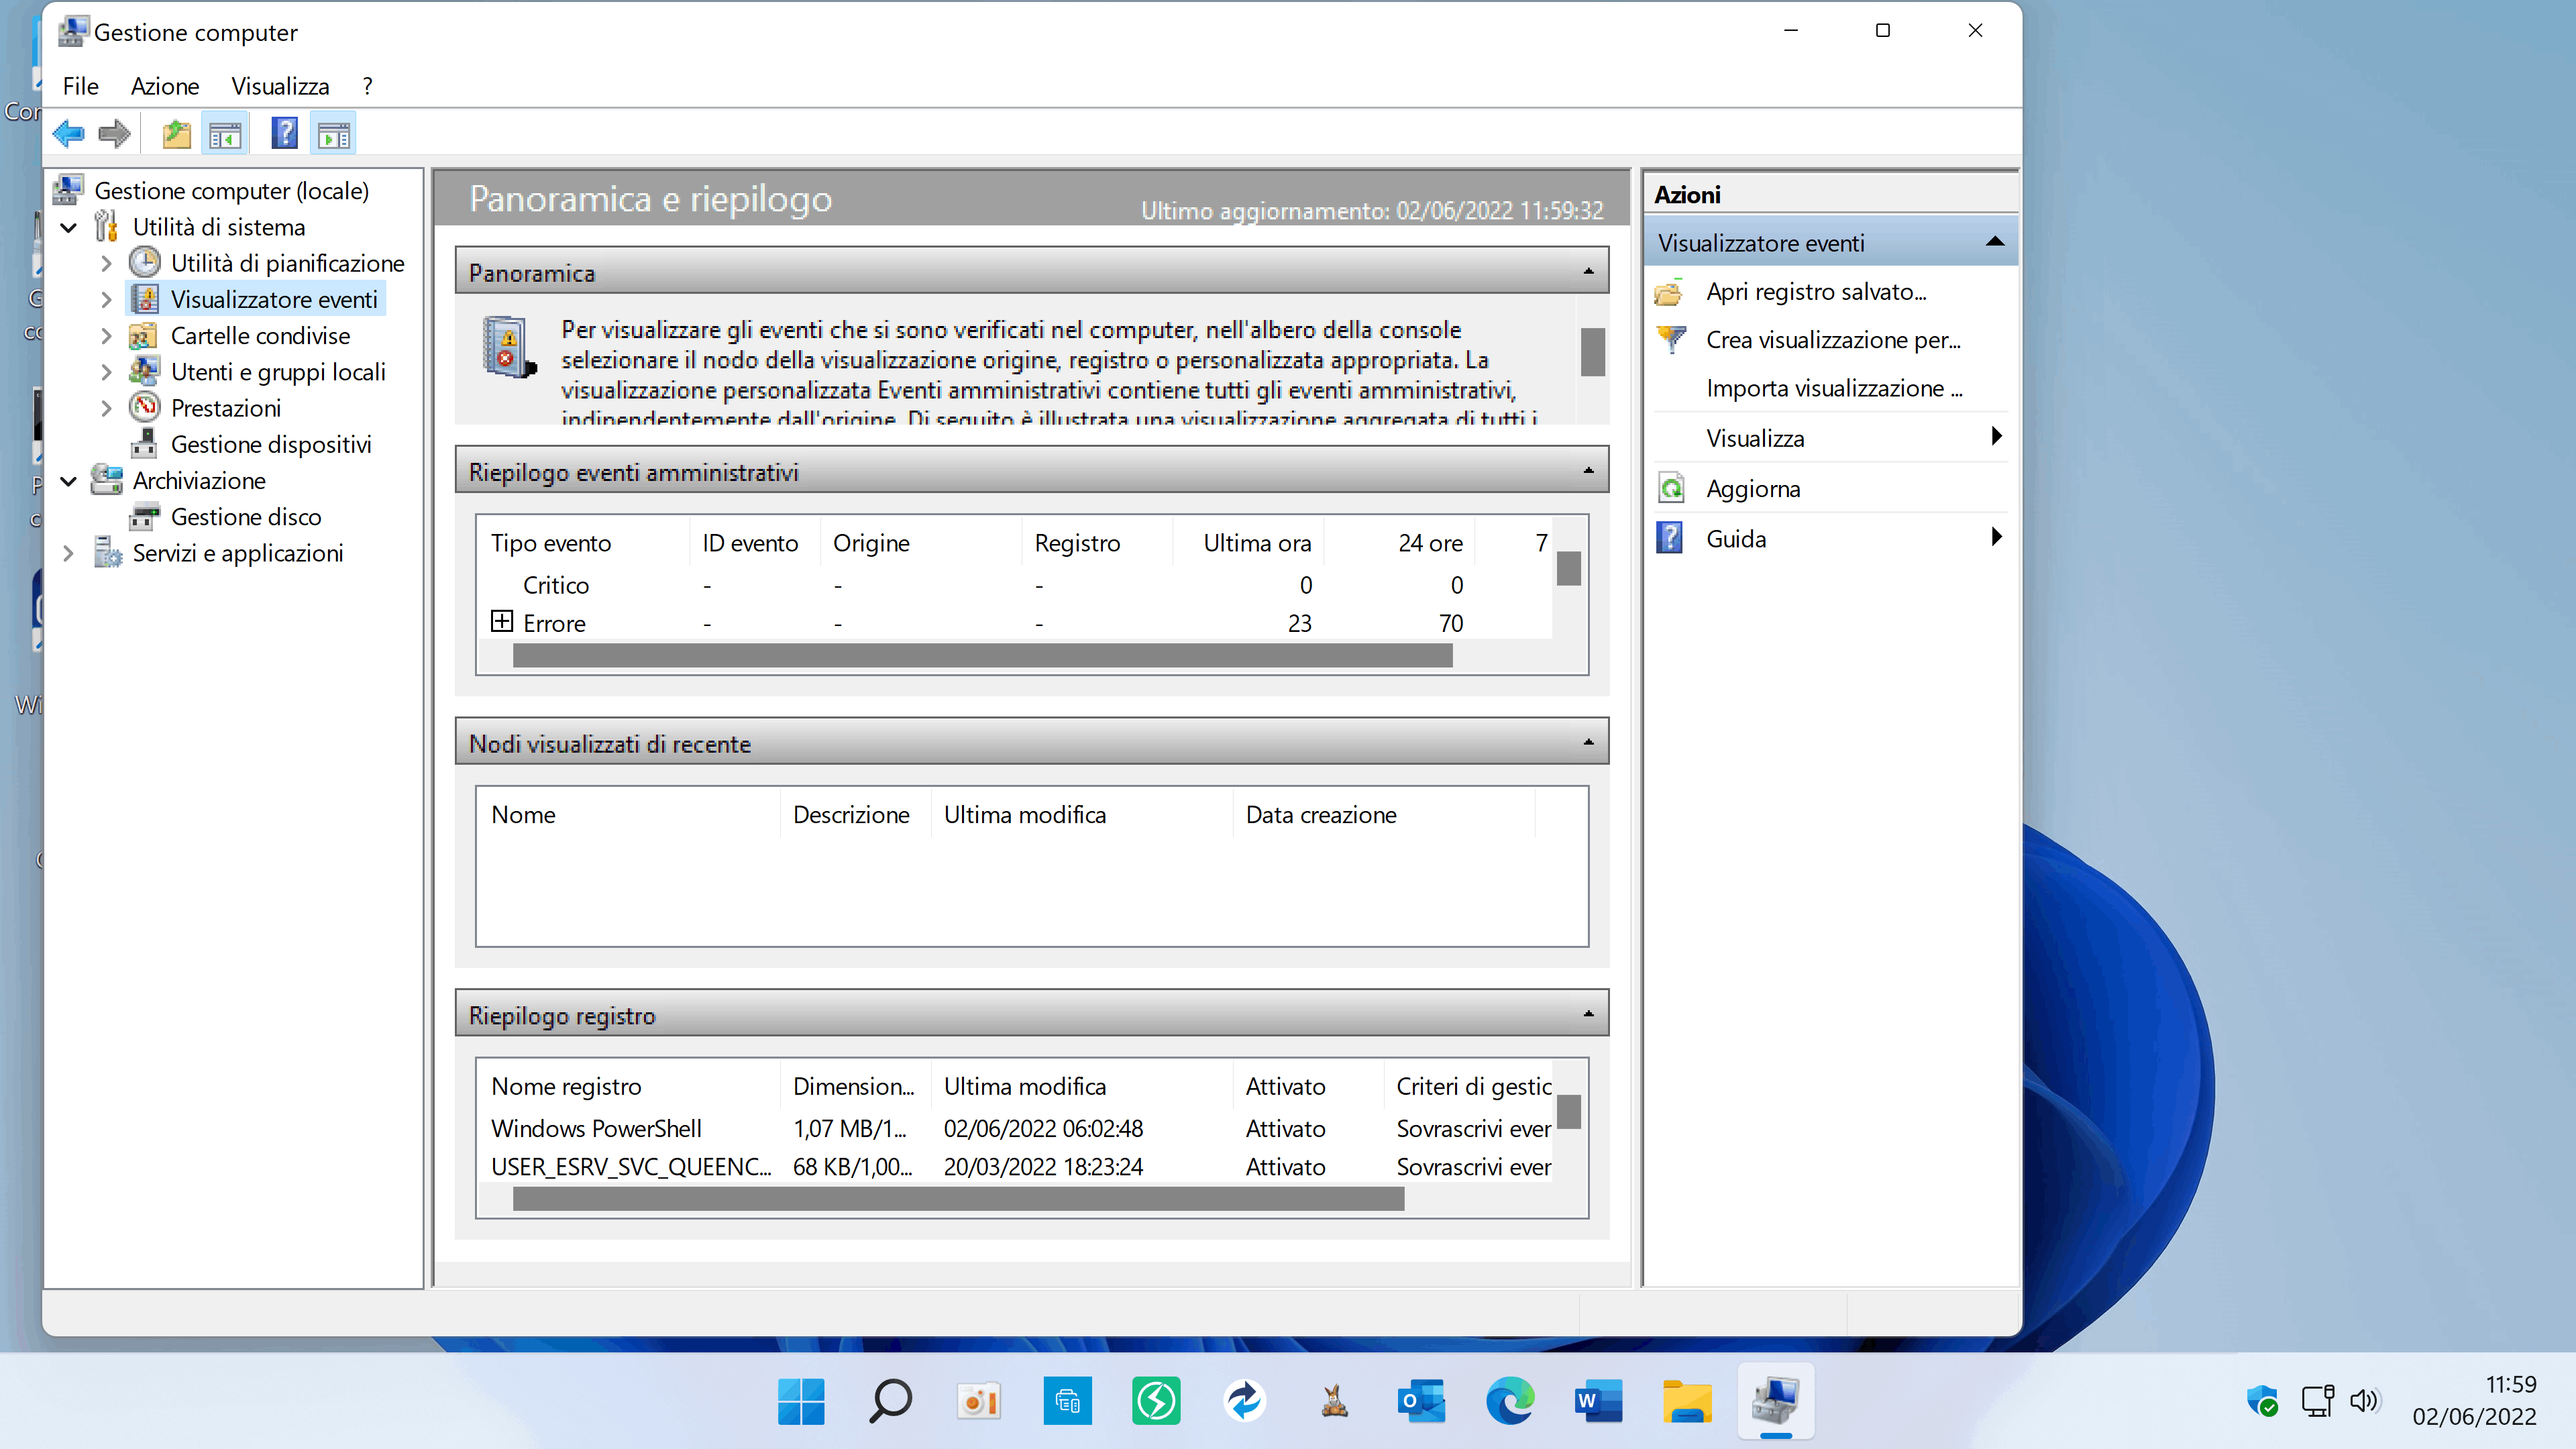Click the Aggiorna refresh action

pos(1752,489)
